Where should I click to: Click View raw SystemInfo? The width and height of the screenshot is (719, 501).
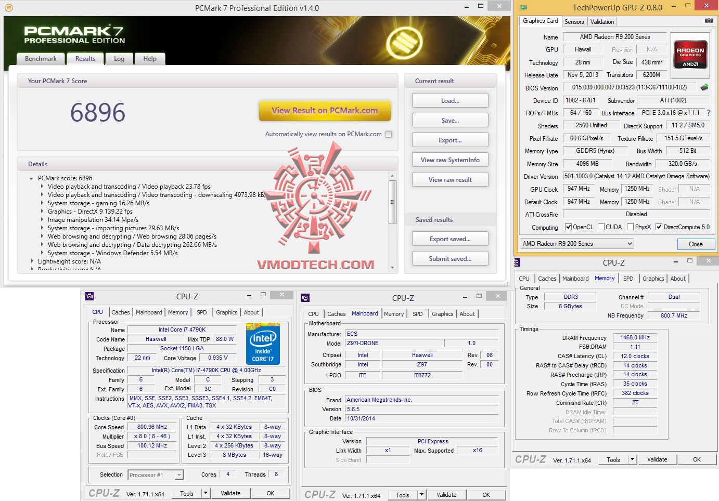tap(450, 160)
